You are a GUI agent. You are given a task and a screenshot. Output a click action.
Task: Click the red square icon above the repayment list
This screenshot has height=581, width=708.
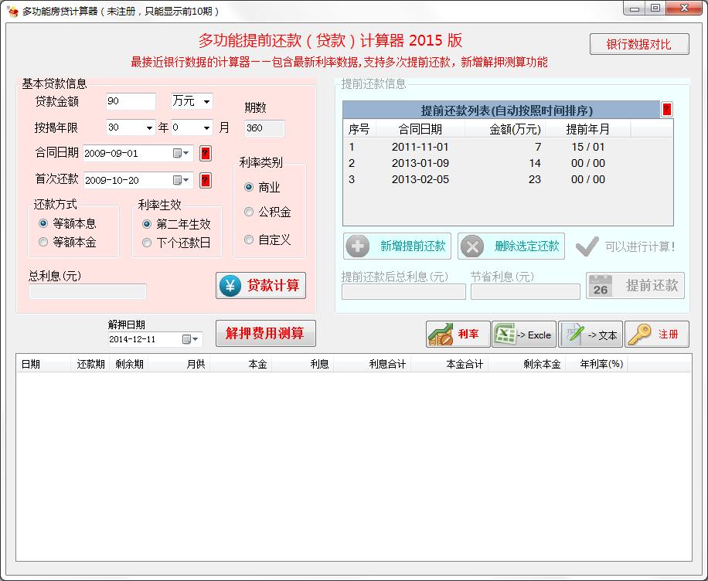click(x=665, y=109)
